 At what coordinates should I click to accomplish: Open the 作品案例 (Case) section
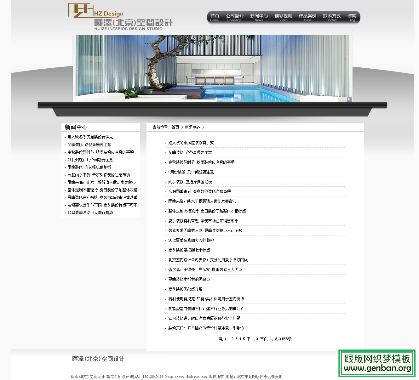pos(307,17)
